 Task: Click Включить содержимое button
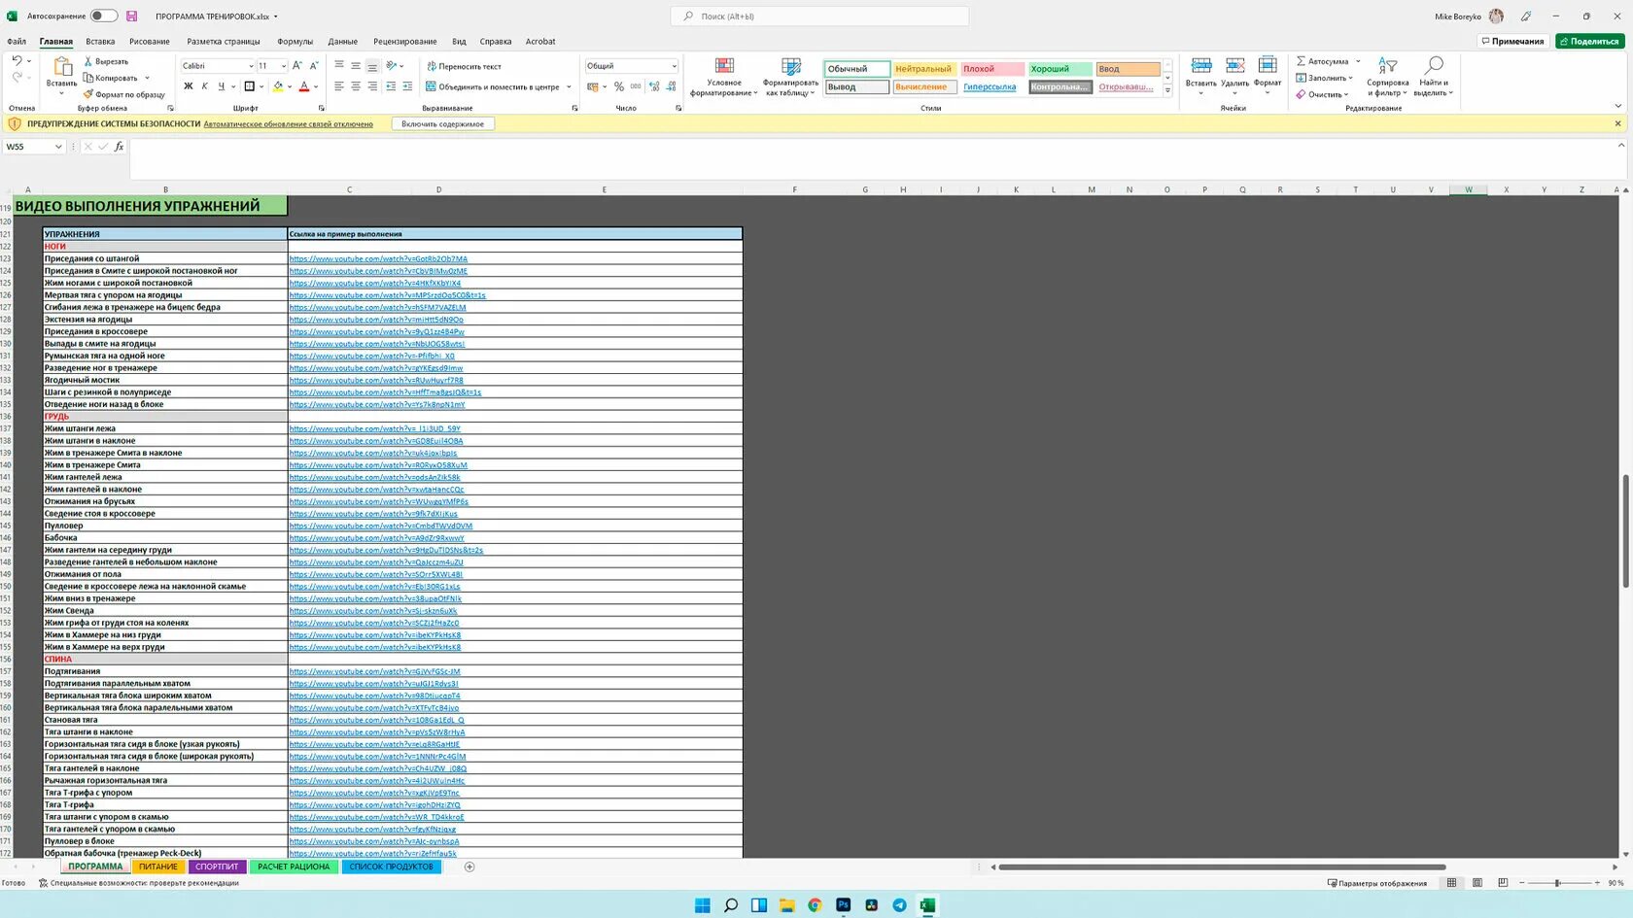(x=442, y=123)
